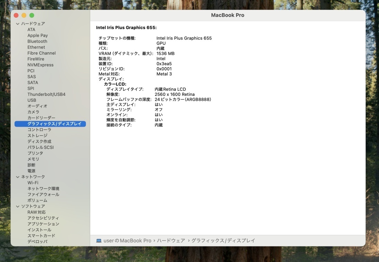This screenshot has width=379, height=262.
Task: Select アクセシビリティ in the sidebar
Action: coord(43,218)
